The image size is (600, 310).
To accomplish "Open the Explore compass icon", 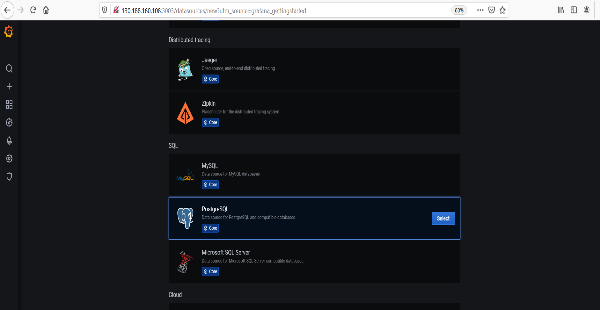I will click(9, 122).
